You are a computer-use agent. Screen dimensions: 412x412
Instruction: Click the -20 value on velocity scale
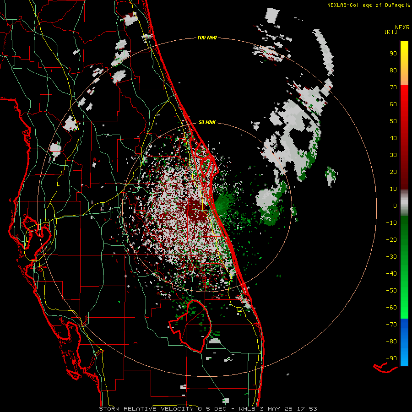coord(391,240)
